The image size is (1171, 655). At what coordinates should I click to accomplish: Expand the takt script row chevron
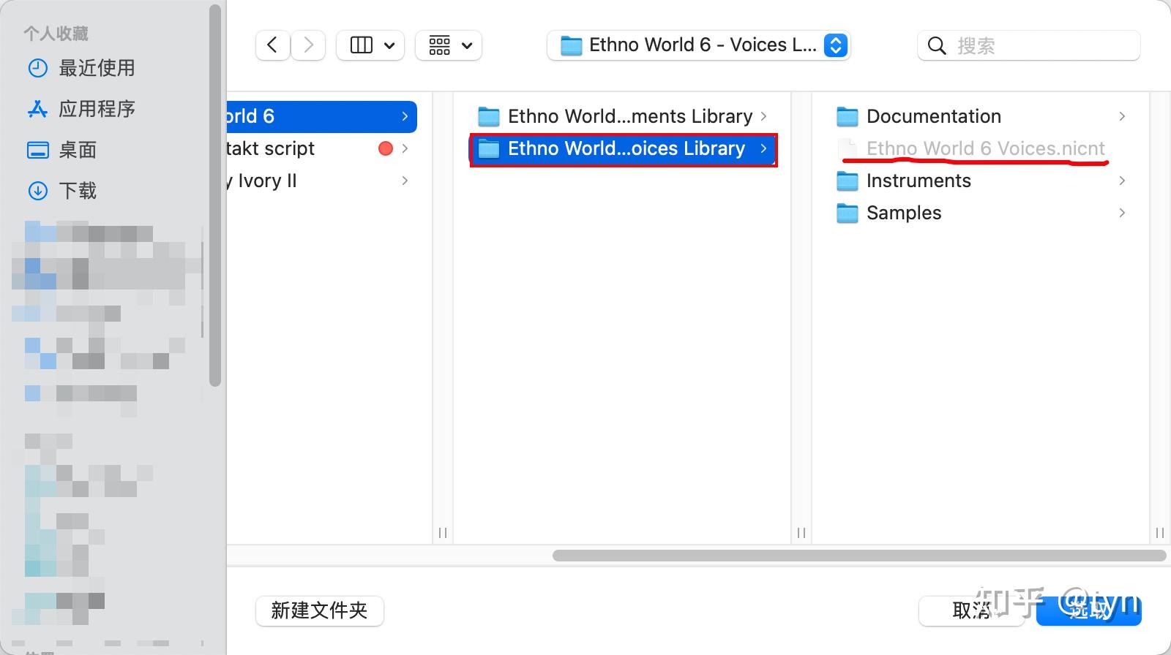pyautogui.click(x=405, y=148)
